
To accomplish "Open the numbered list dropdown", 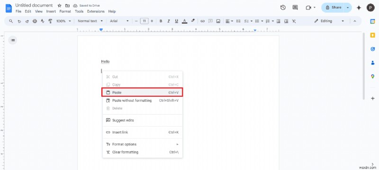I will pos(270,21).
